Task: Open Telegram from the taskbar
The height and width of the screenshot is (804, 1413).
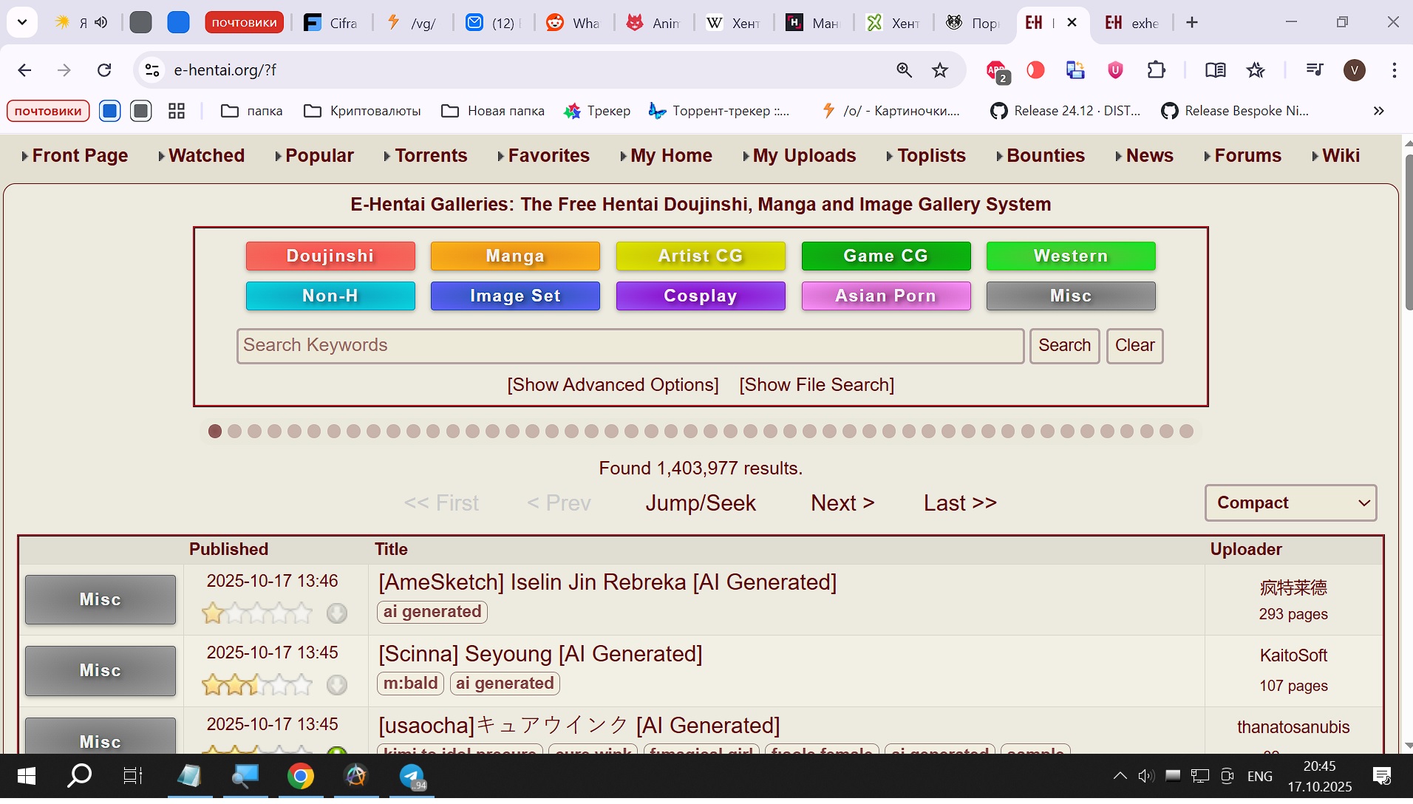Action: (412, 776)
